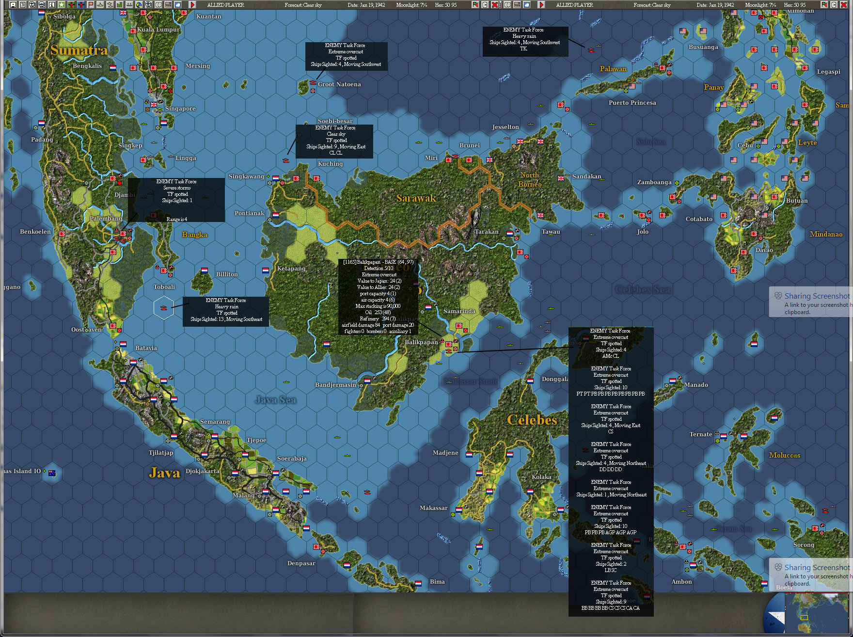
Task: Click the 'CL CL' enemy task force popup
Action: [x=334, y=141]
